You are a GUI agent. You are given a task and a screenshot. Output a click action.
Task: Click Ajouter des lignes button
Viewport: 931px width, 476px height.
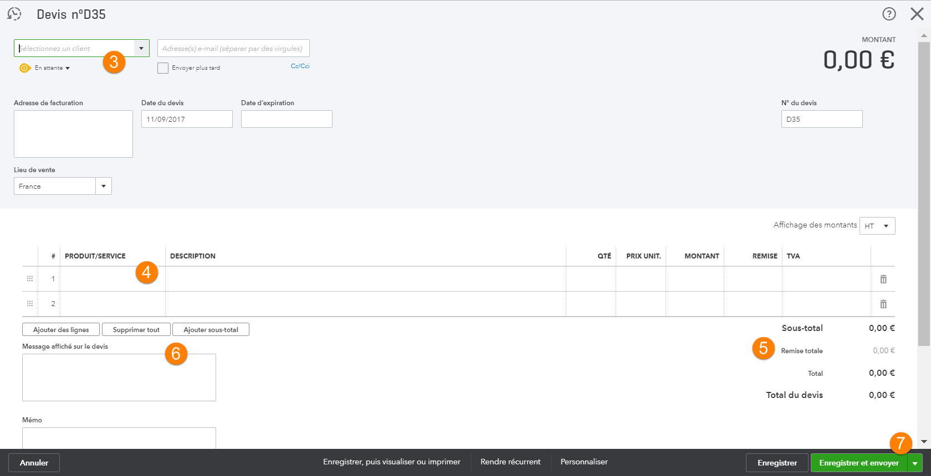tap(61, 329)
